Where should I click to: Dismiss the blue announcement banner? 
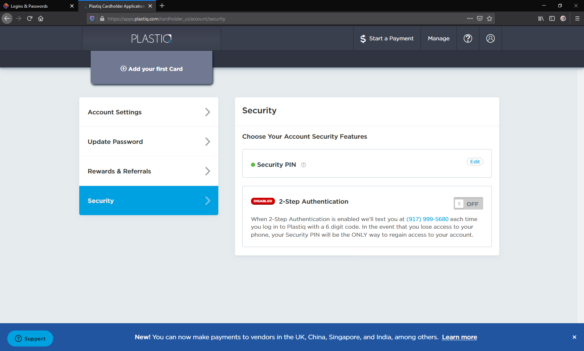tap(574, 337)
